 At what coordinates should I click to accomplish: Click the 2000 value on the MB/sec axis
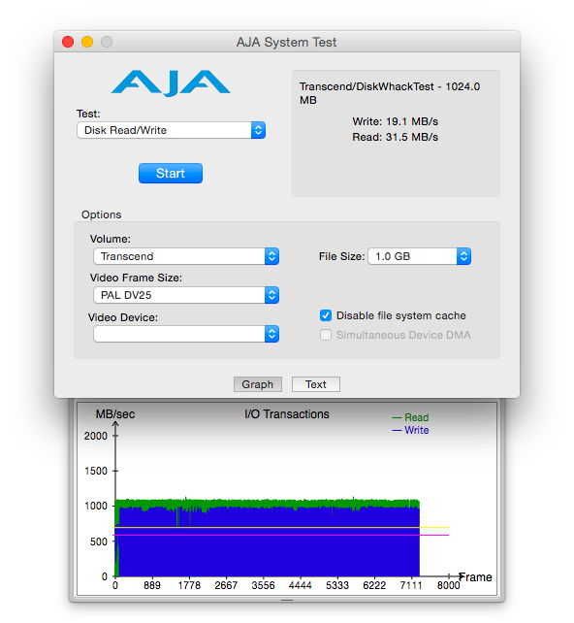click(96, 436)
